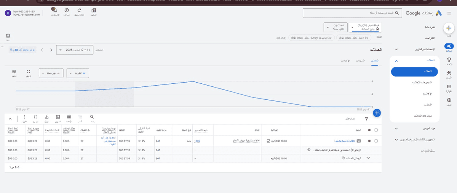
Task: Open the clicks metric dropdown above the chart
Action: click(78, 73)
